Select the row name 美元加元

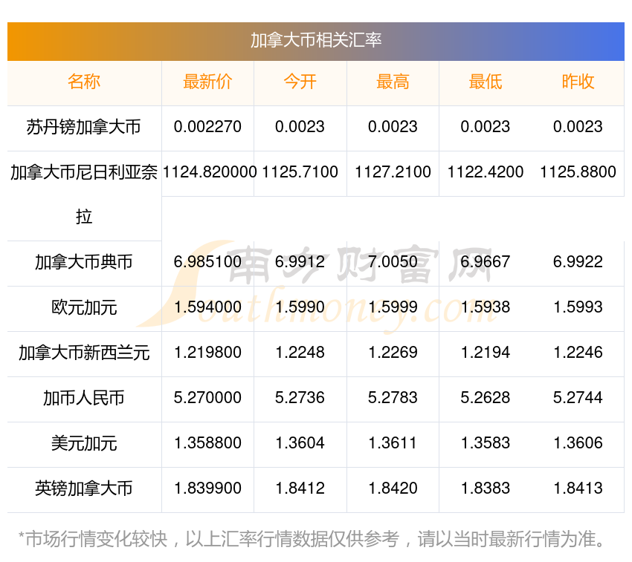pos(84,444)
